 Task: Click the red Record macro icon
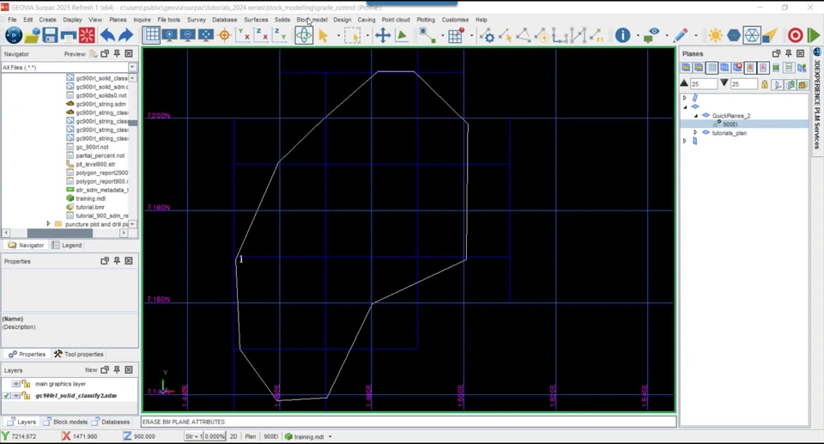[x=795, y=36]
